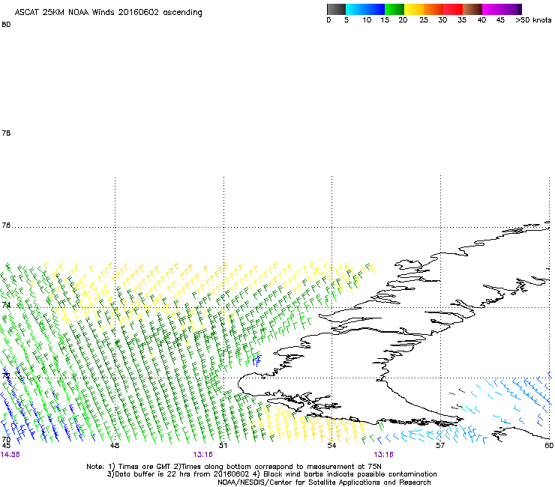Click the "40" legend scale label
Image resolution: width=555 pixels, height=487 pixels.
click(x=481, y=20)
